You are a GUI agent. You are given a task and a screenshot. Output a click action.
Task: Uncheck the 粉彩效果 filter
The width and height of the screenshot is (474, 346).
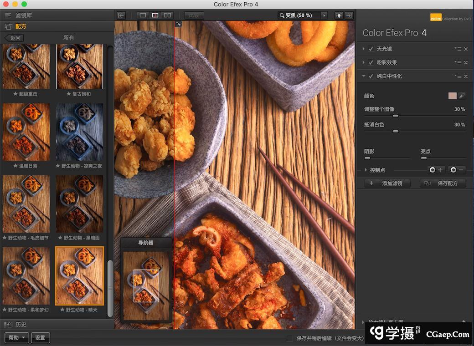coord(371,63)
